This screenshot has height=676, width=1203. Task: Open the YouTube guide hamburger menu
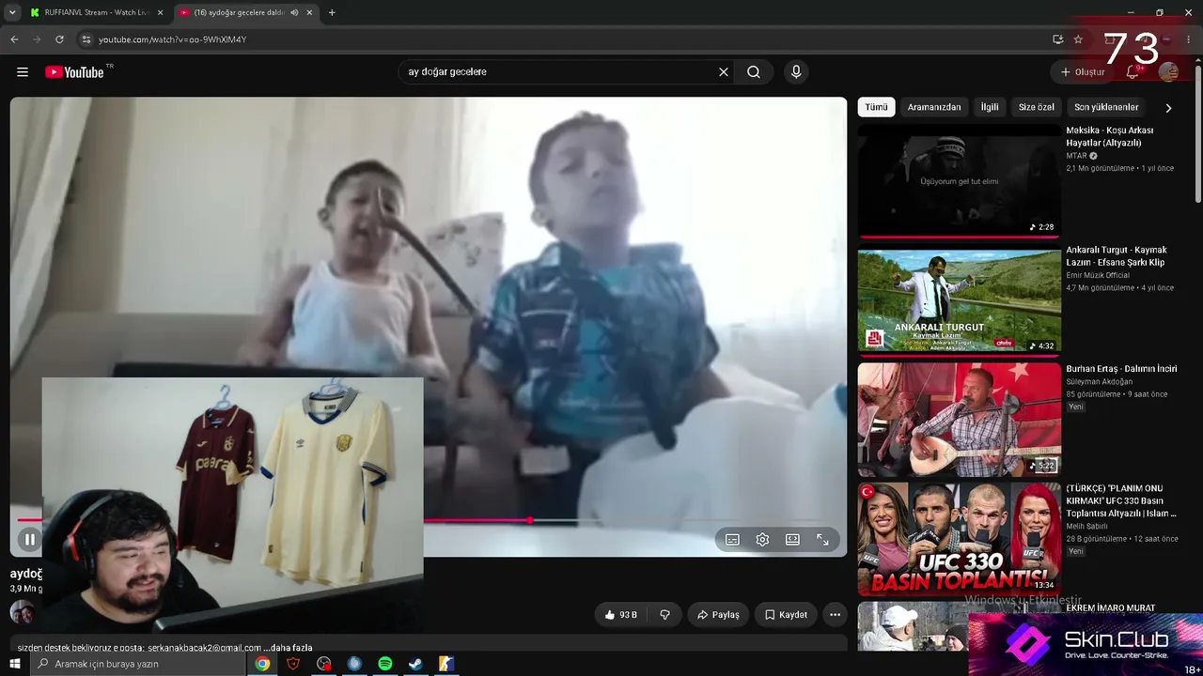(23, 72)
